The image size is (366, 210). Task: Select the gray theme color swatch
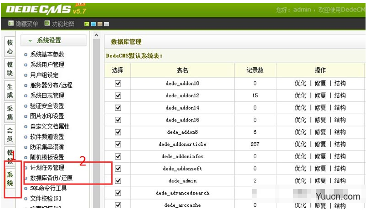[x=107, y=24]
